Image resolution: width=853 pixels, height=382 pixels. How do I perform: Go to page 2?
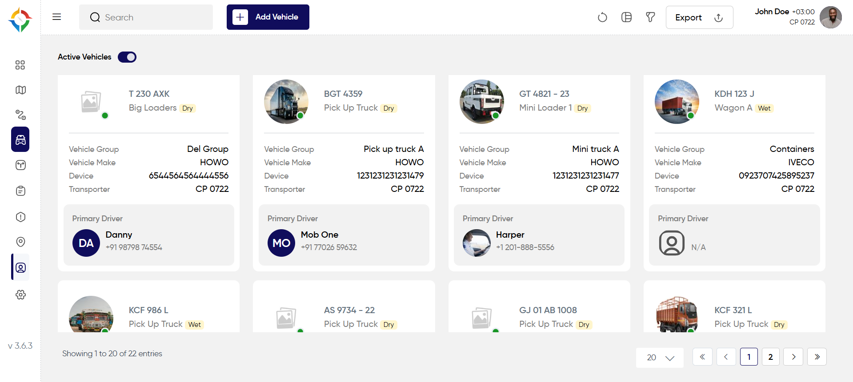(770, 357)
